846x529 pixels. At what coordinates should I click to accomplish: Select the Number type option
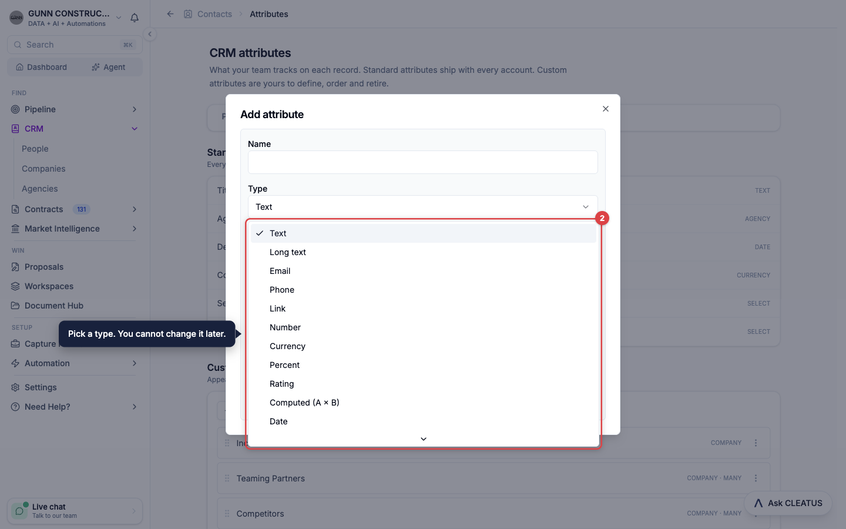click(x=423, y=327)
